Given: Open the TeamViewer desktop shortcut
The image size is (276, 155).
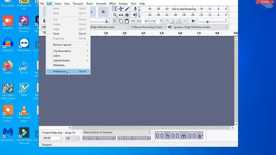Looking at the screenshot, I should point(24,45).
